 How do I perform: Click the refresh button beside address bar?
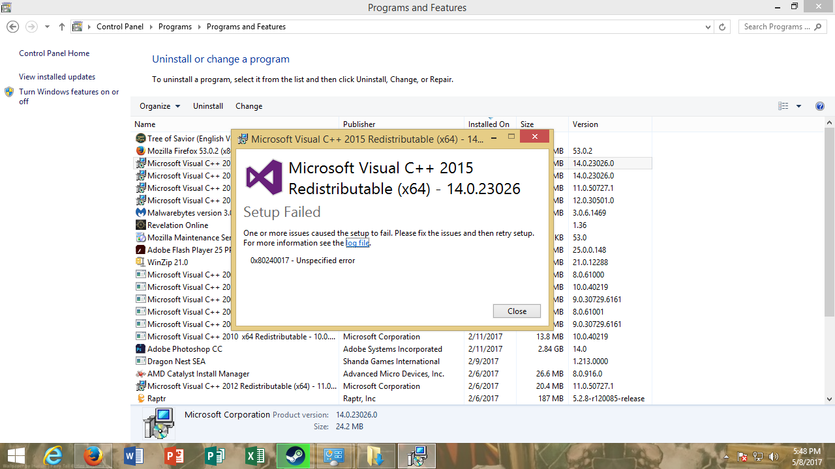coord(722,27)
